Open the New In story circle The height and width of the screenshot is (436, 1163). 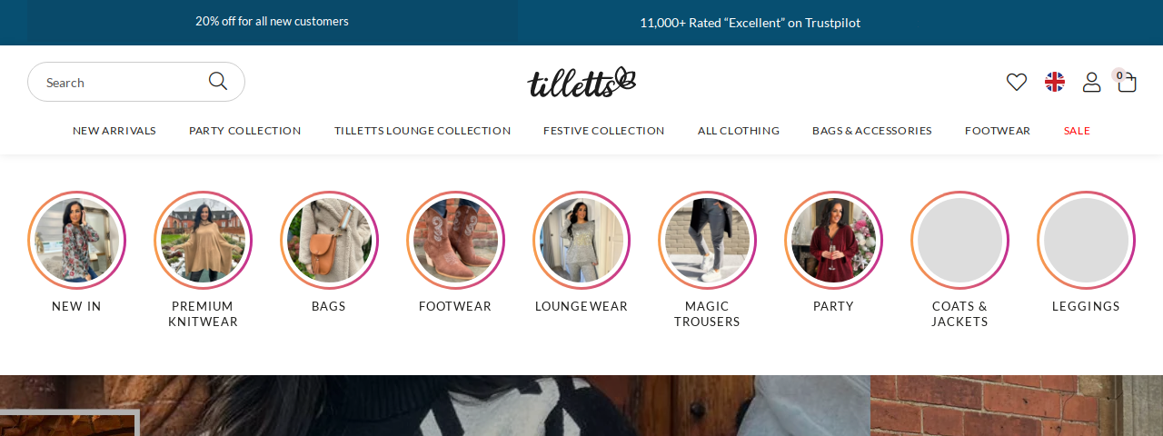[x=76, y=240]
